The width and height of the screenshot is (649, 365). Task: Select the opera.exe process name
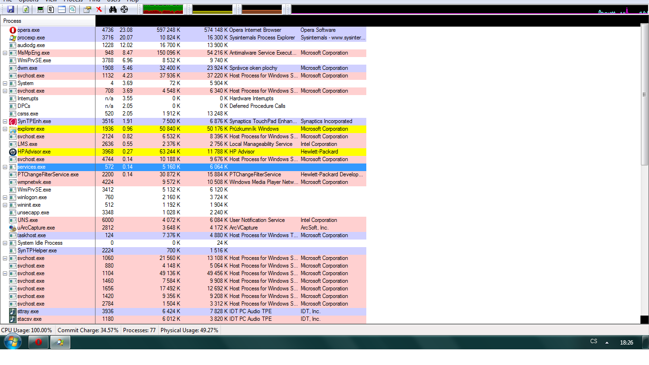[x=29, y=30]
